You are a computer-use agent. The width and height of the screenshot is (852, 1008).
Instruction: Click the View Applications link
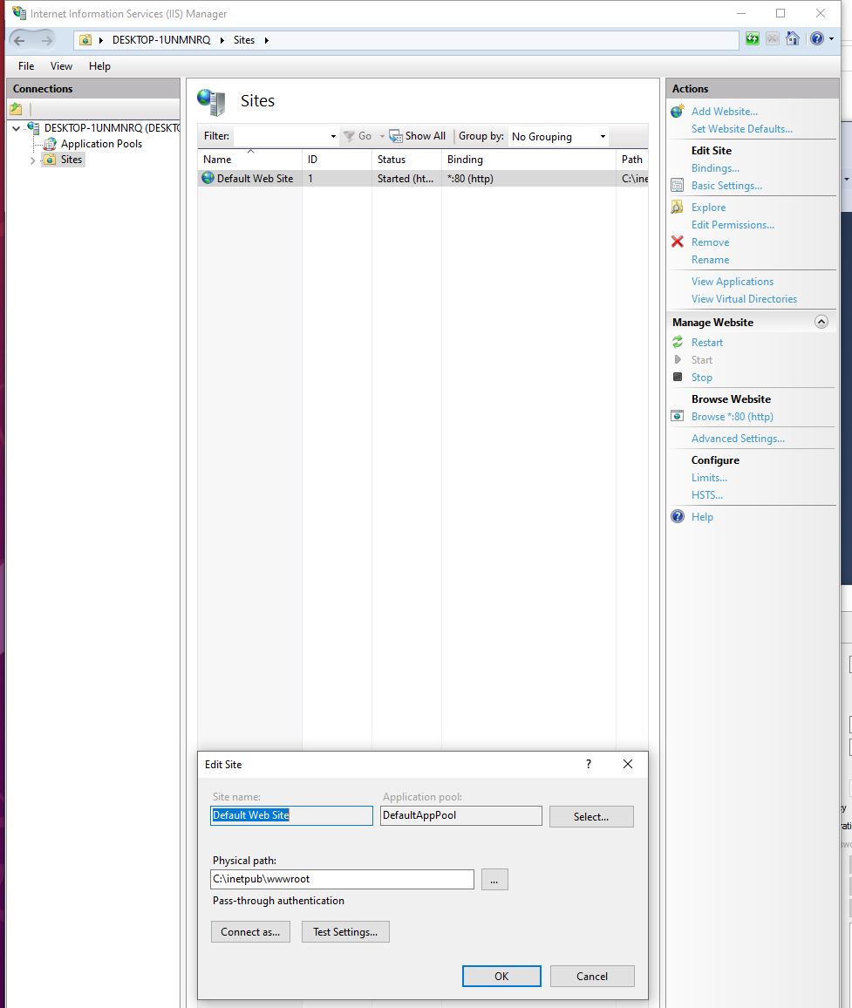tap(733, 281)
